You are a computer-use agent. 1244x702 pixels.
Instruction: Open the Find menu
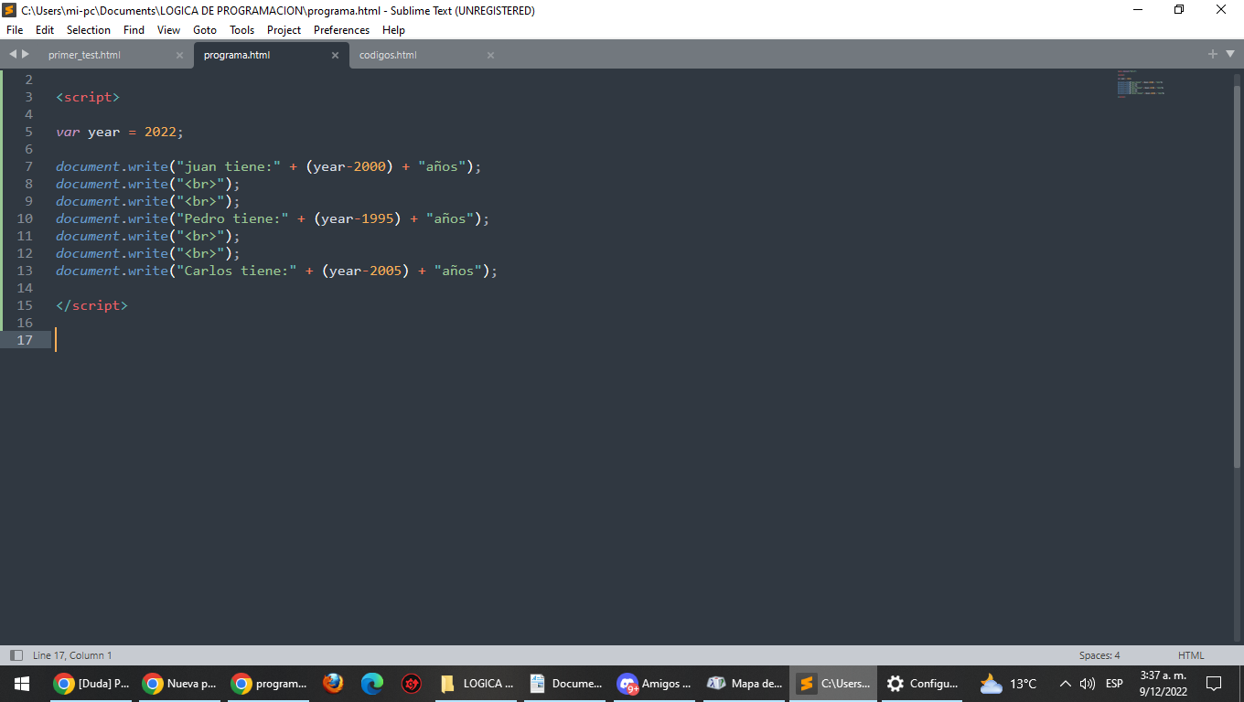[x=134, y=30]
